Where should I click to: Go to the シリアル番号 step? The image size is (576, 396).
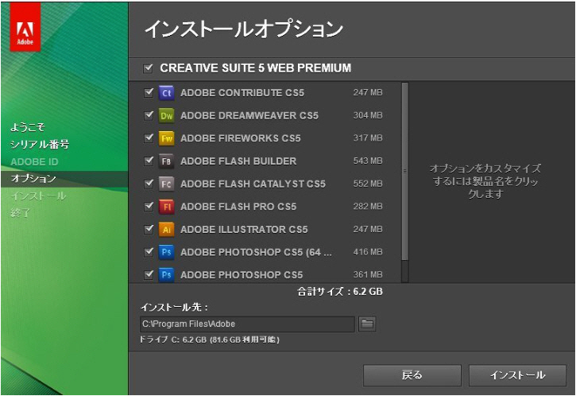coord(40,144)
